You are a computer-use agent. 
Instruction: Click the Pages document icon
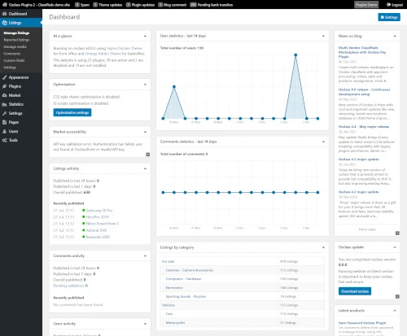5,122
